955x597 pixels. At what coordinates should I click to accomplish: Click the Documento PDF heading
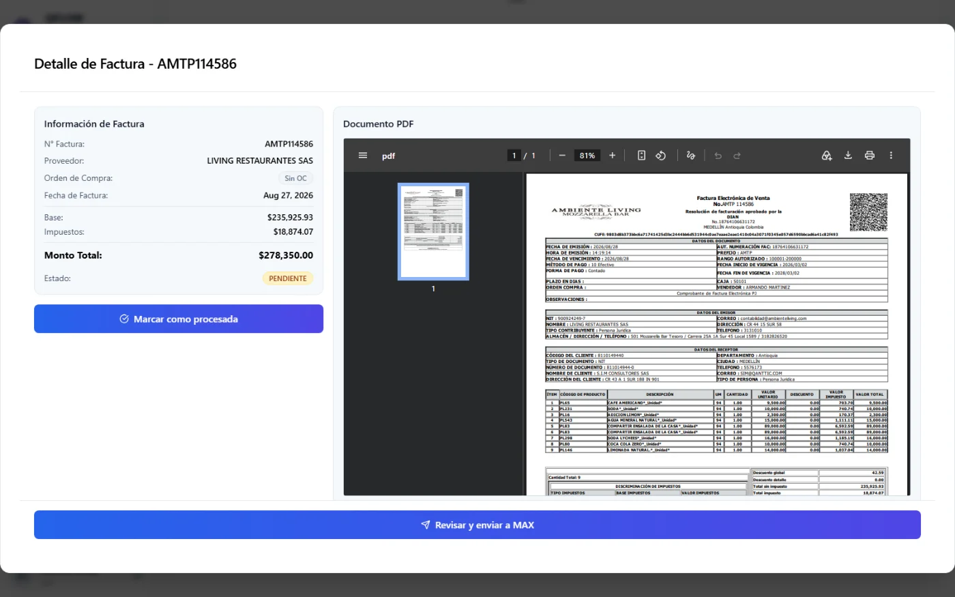coord(379,123)
